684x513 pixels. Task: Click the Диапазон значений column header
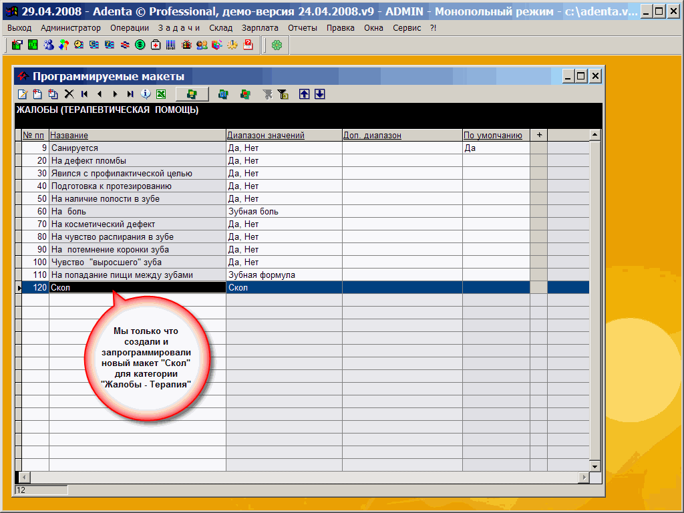(266, 136)
